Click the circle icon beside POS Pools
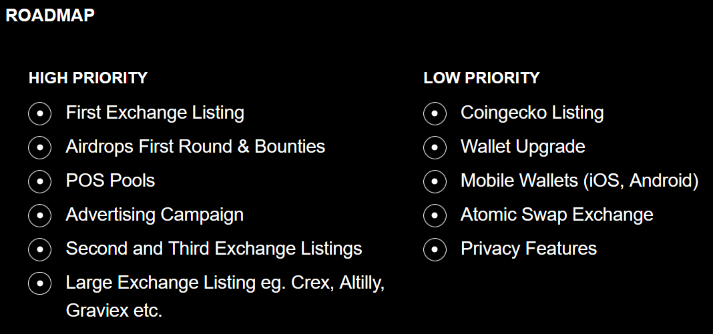 39,181
